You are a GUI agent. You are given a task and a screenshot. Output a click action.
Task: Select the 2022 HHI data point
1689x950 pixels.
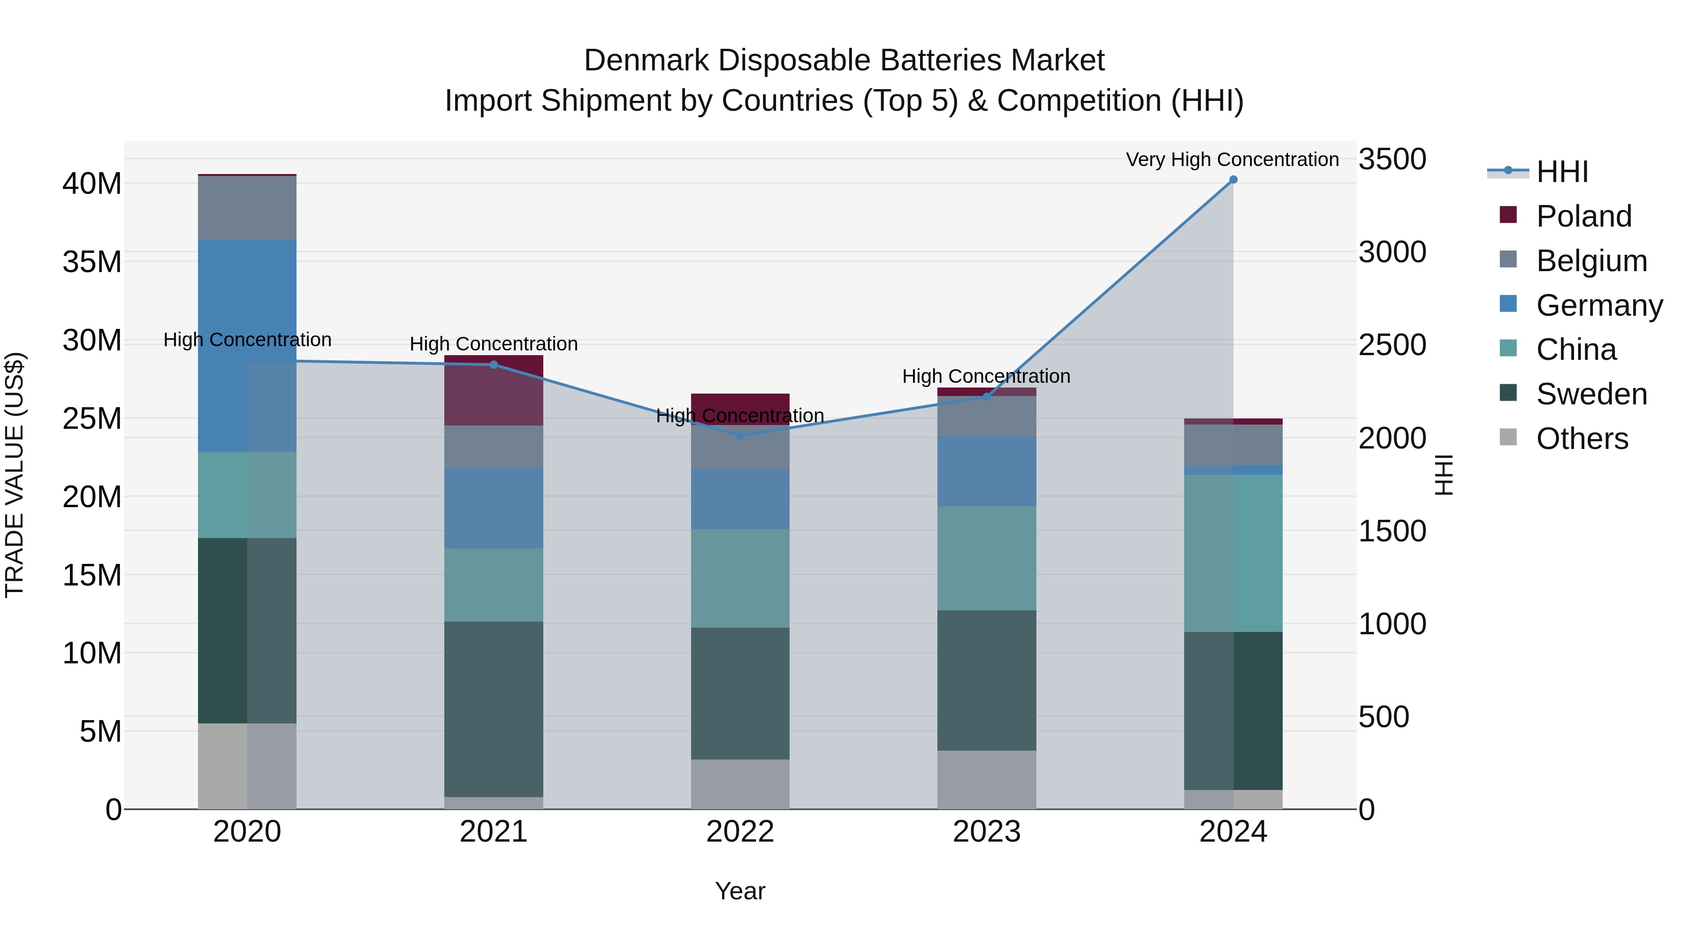click(740, 435)
